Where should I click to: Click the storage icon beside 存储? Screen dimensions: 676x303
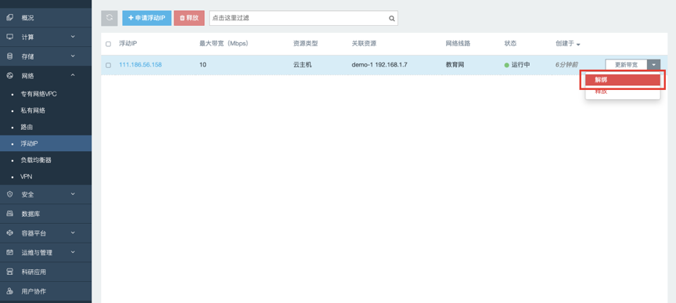coord(10,56)
